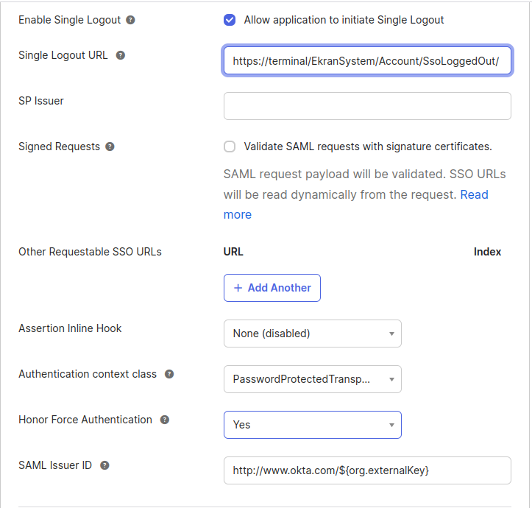Click into the empty SP Issuer field
The height and width of the screenshot is (508, 532).
(366, 106)
